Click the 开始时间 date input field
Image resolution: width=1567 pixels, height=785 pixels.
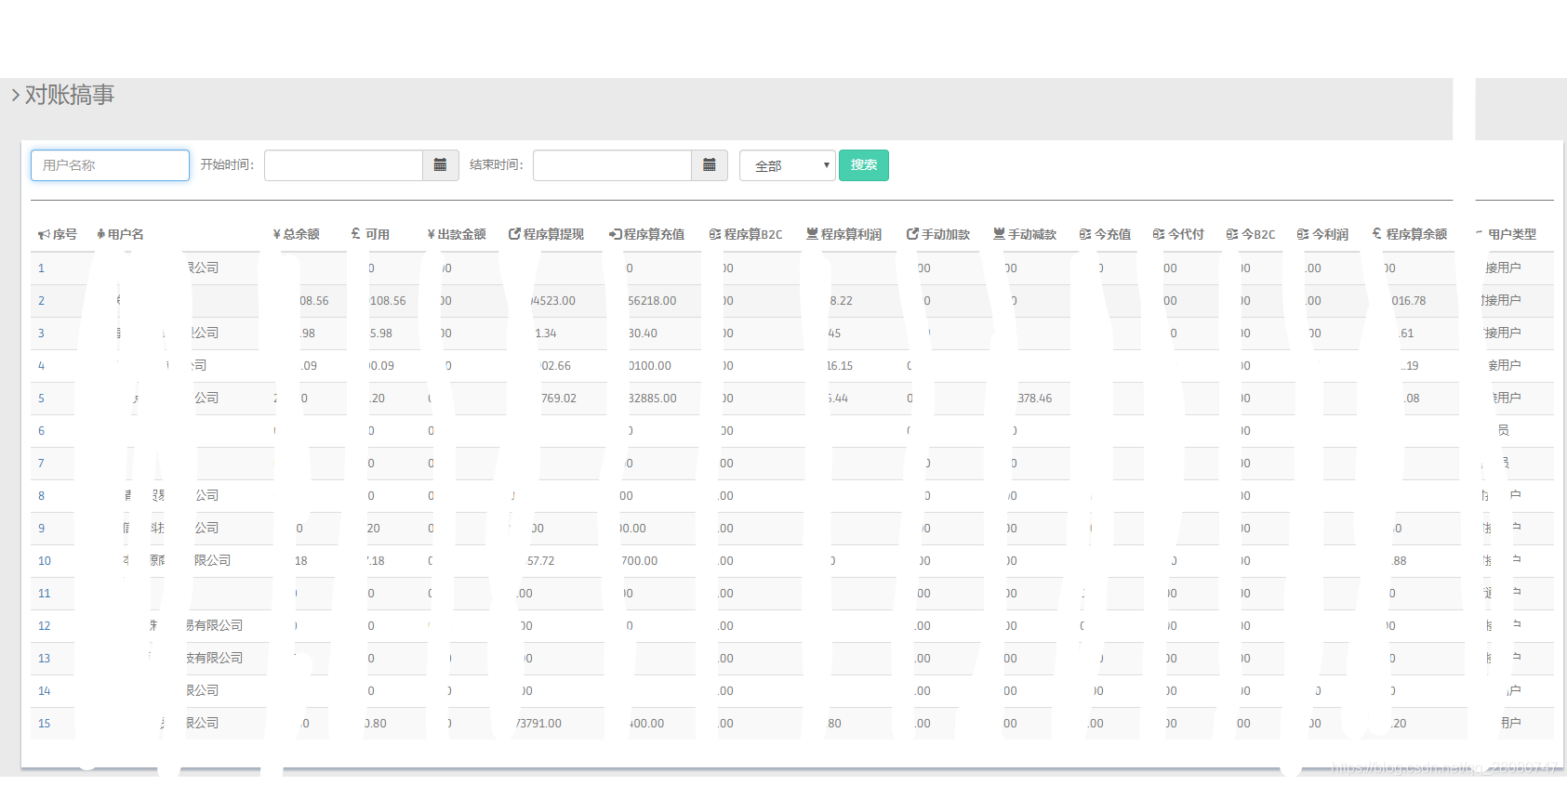point(343,165)
